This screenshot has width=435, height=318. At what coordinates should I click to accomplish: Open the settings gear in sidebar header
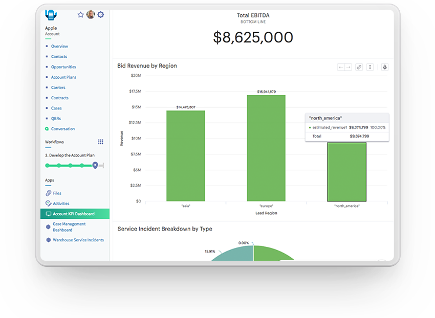101,15
